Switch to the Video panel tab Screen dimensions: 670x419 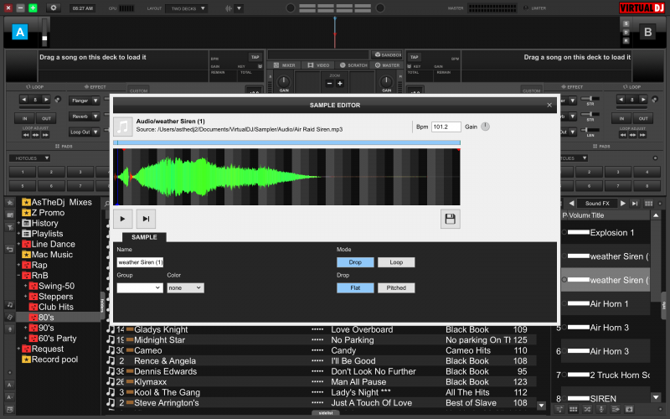click(318, 65)
